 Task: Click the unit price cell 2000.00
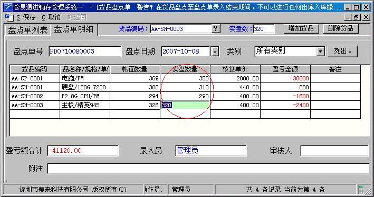(235, 78)
